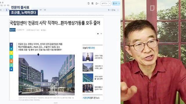
Task: Open the headline thumbnail of blue glass building
Action: pyautogui.click(x=88, y=78)
